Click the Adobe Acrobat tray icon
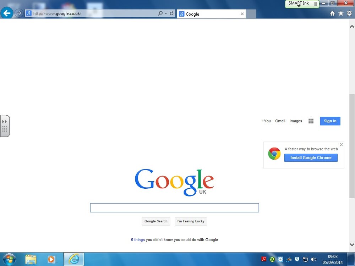The height and width of the screenshot is (266, 355). [264, 259]
